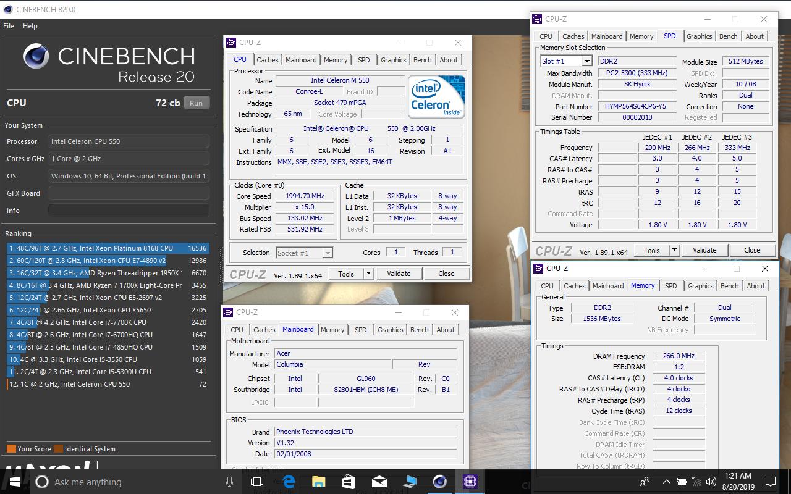Check battery status in system tray
This screenshot has height=494, width=791.
682,482
